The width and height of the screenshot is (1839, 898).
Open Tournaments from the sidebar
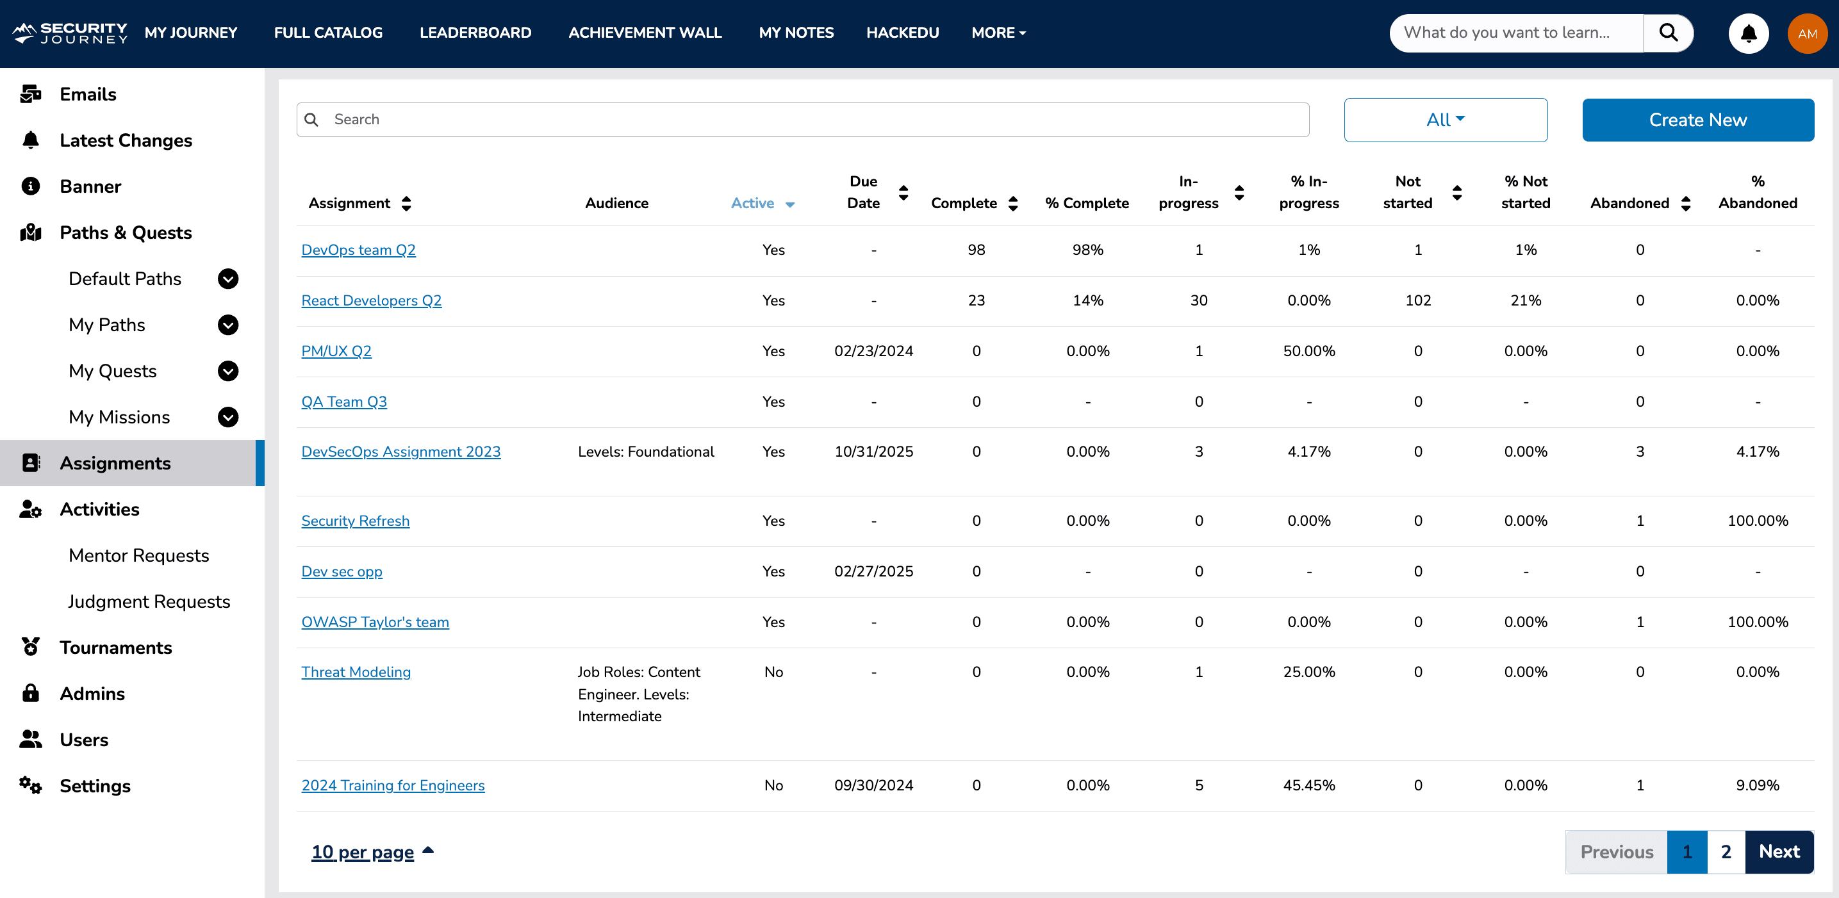pos(115,648)
